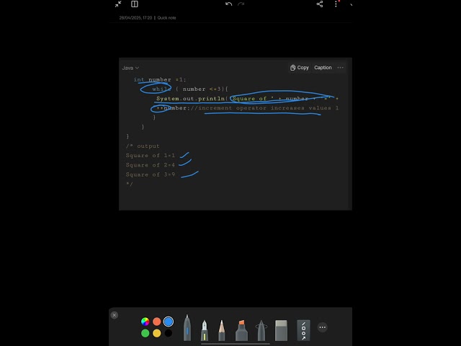Pick the orange-red pen color
The height and width of the screenshot is (346, 461).
click(x=157, y=321)
